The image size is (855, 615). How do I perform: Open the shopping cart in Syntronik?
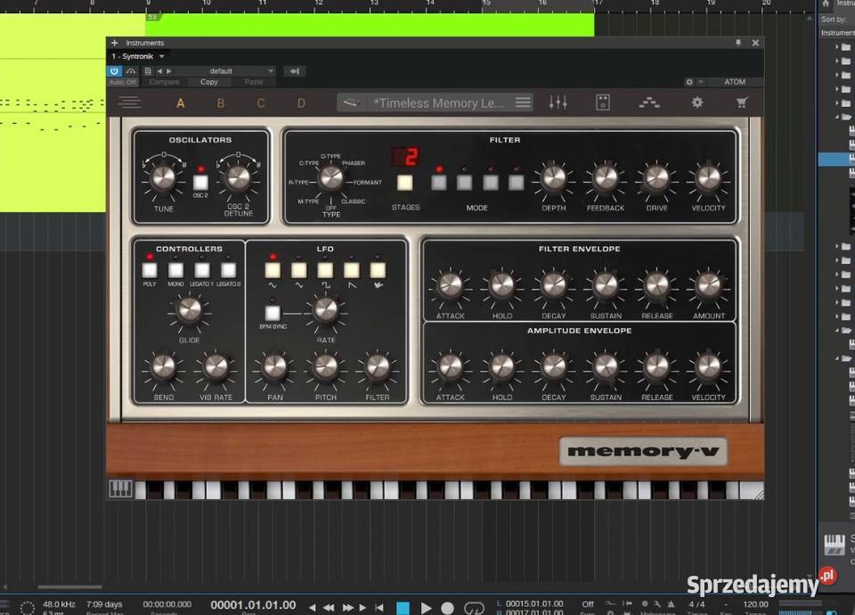pyautogui.click(x=744, y=102)
